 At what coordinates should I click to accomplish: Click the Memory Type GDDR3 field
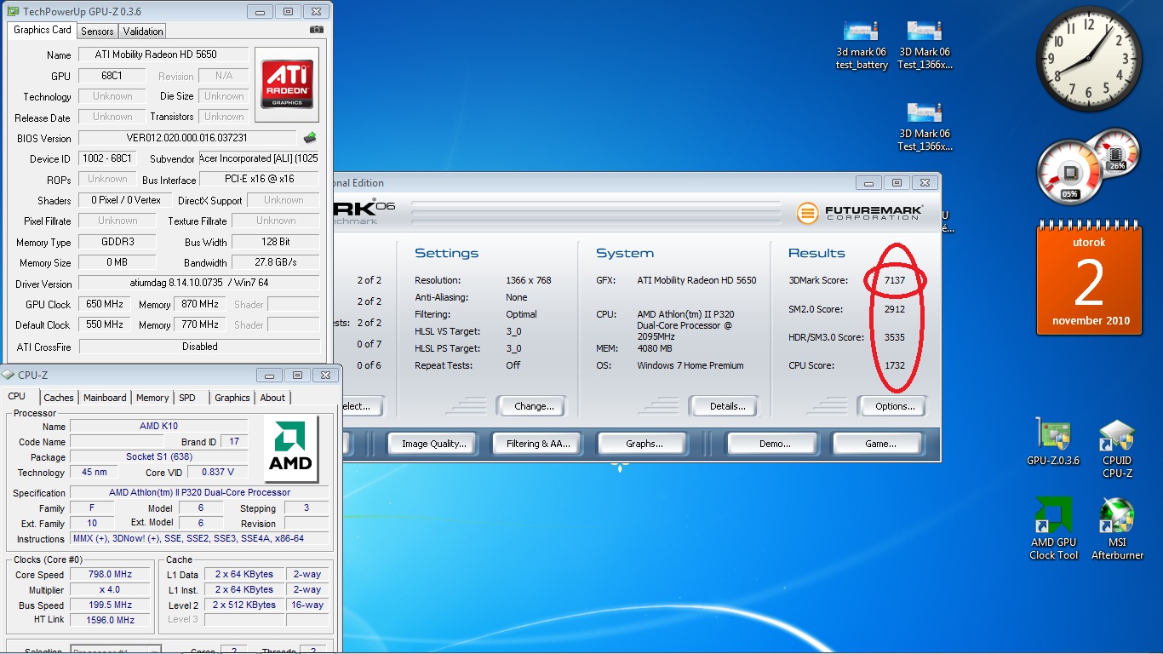[117, 242]
